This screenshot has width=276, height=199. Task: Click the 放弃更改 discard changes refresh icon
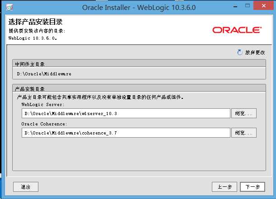point(239,52)
